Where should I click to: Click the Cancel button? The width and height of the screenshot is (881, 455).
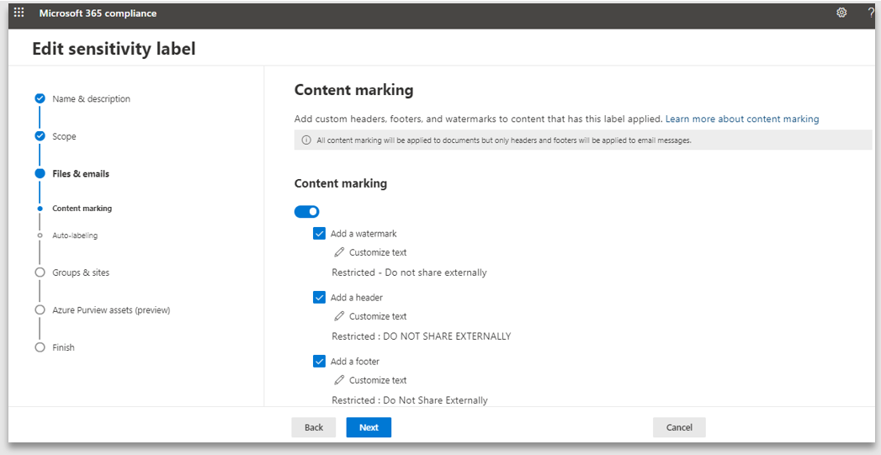coord(678,427)
